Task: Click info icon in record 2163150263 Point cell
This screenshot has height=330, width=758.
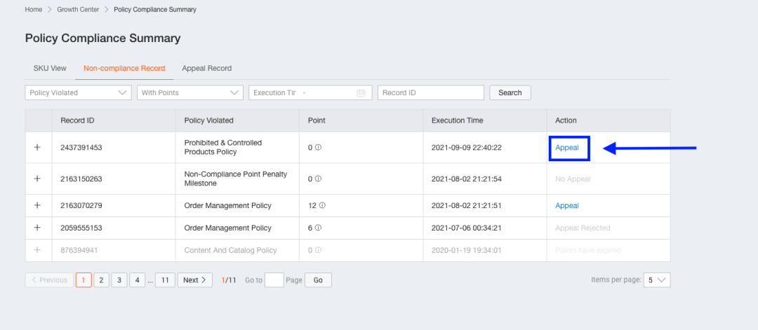Action: [x=319, y=179]
